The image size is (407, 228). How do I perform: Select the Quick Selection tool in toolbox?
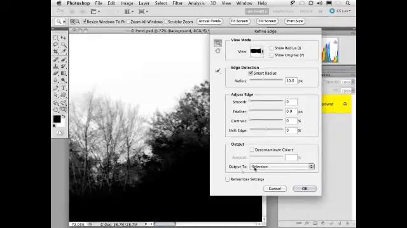[x=64, y=44]
